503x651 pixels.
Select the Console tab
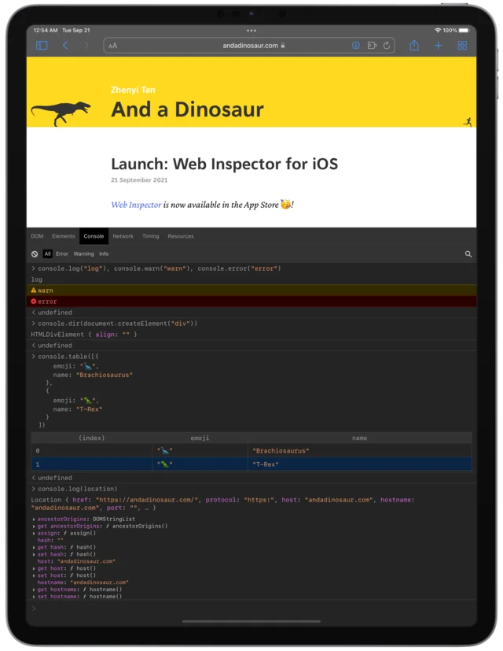tap(94, 236)
